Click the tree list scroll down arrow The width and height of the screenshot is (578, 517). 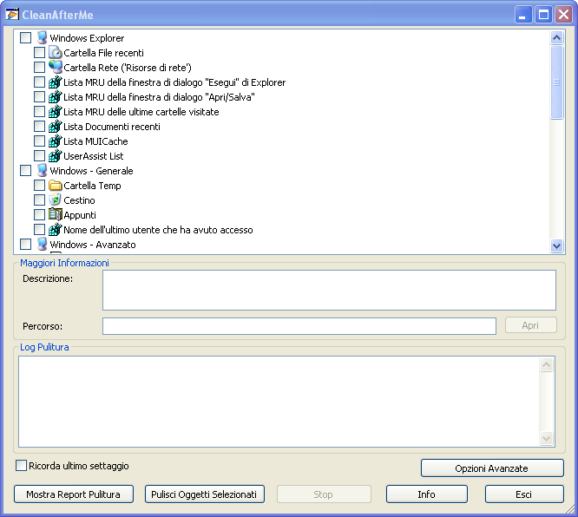[x=556, y=245]
